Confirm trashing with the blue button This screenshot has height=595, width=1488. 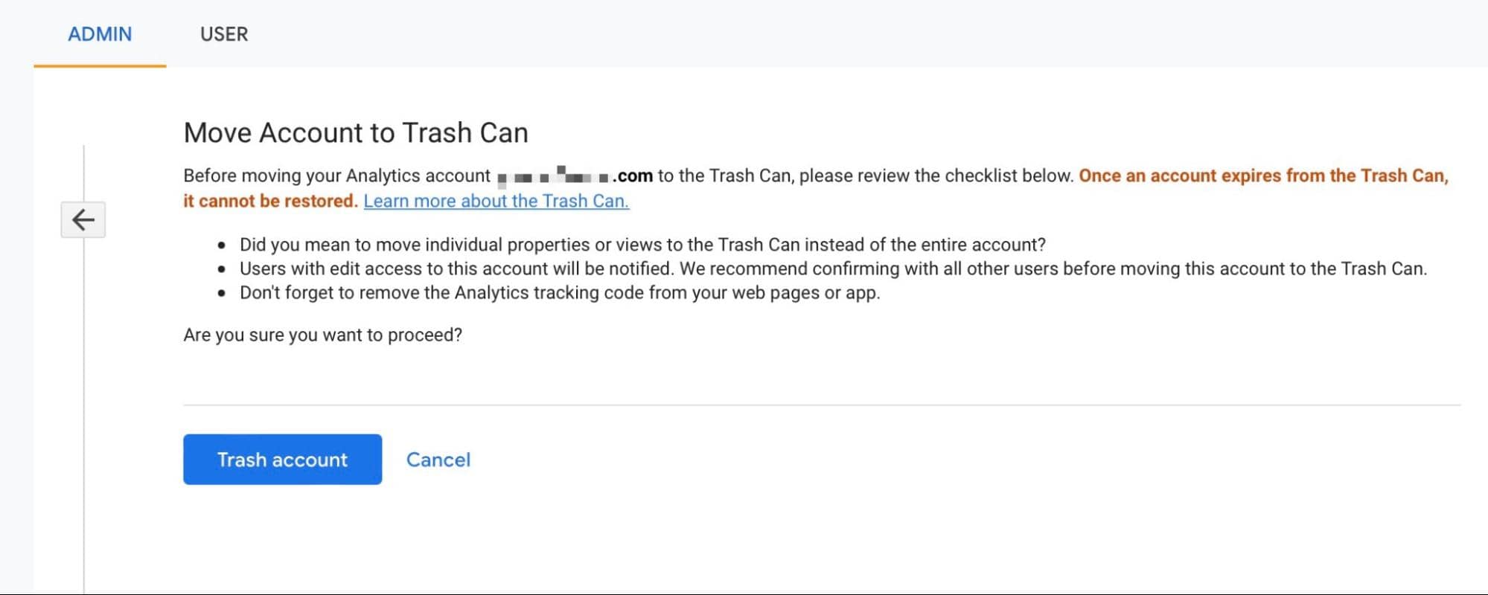coord(281,459)
